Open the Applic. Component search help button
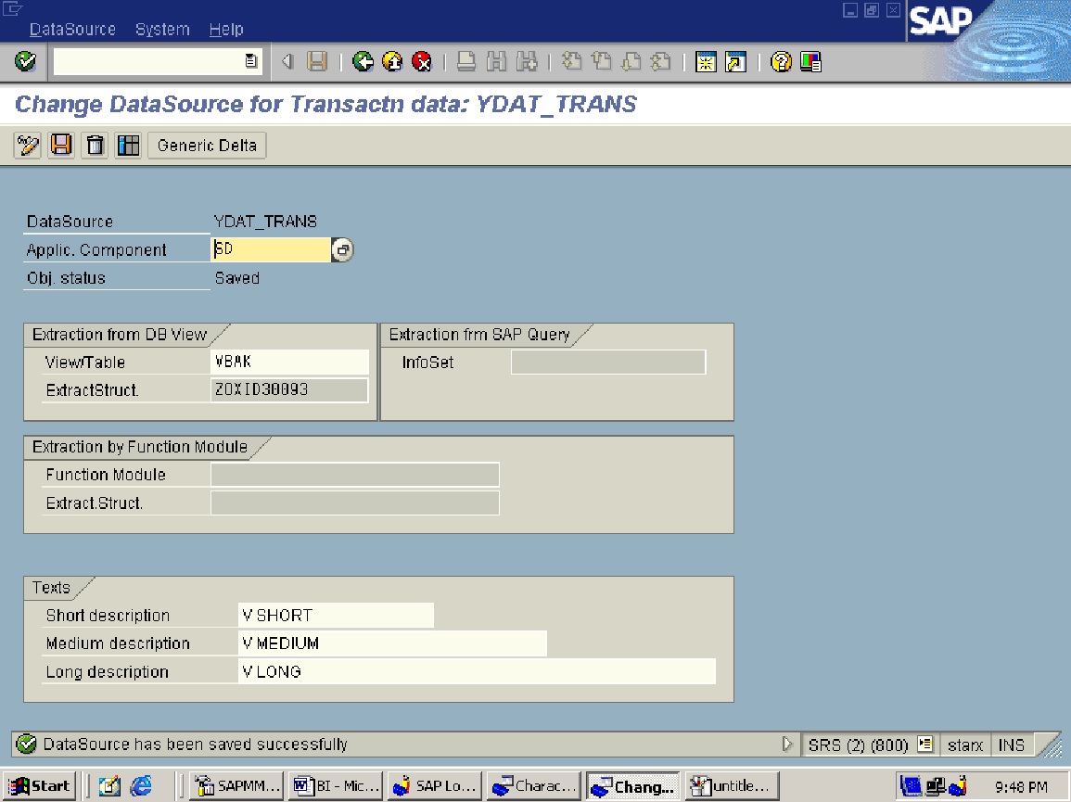Image resolution: width=1071 pixels, height=802 pixels. pos(342,250)
